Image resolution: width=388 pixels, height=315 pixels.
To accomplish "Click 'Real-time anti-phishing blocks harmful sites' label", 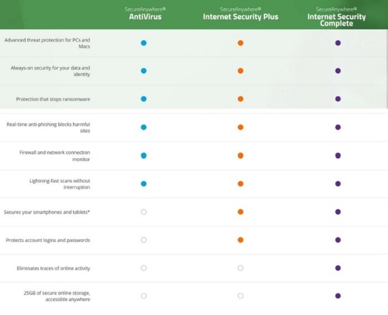I will click(x=48, y=127).
